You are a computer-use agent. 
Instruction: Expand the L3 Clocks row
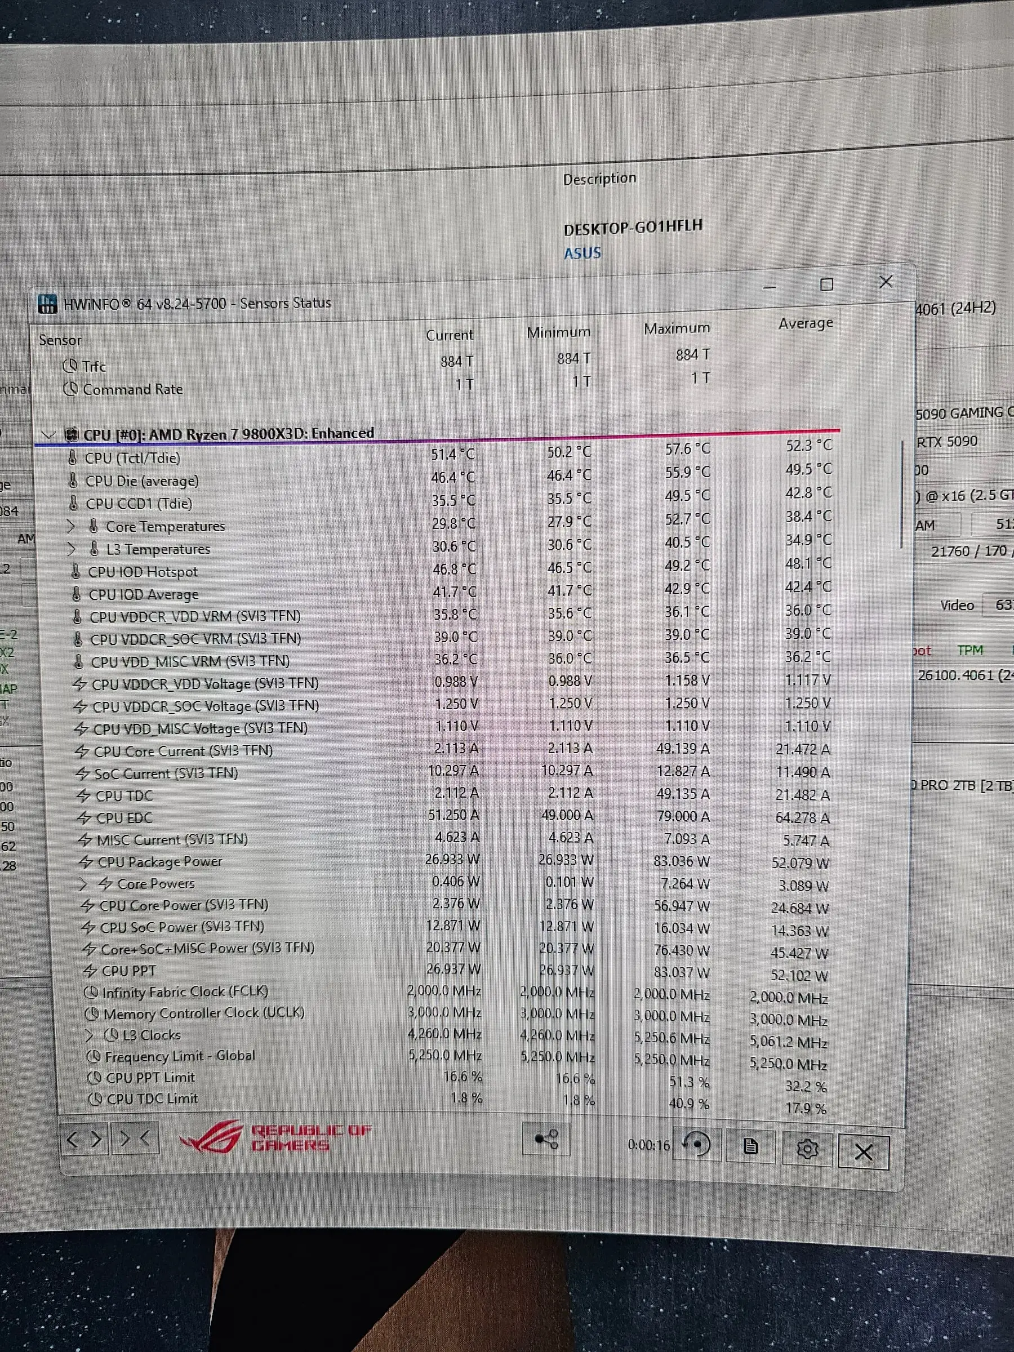[89, 1035]
